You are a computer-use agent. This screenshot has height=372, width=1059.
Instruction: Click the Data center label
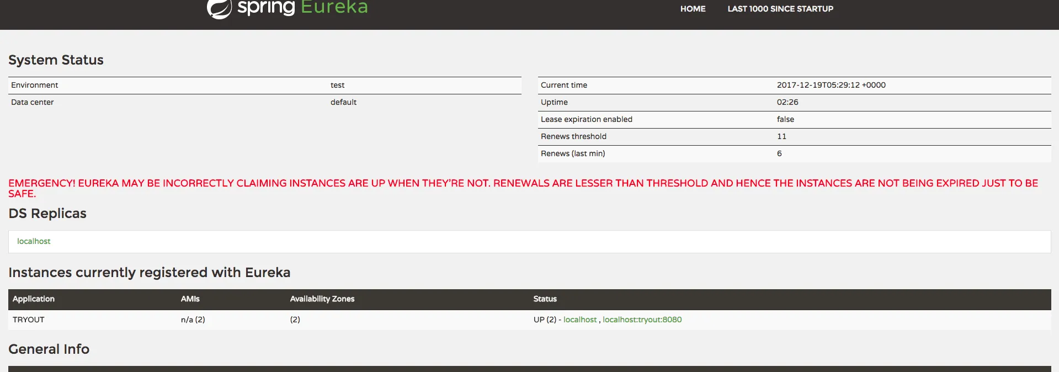32,102
